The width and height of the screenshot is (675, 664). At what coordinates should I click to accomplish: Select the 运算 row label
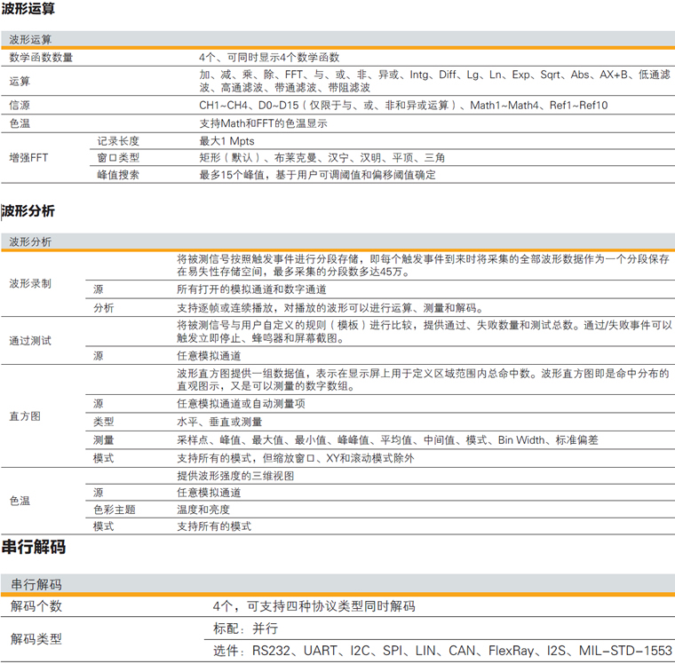[x=20, y=81]
